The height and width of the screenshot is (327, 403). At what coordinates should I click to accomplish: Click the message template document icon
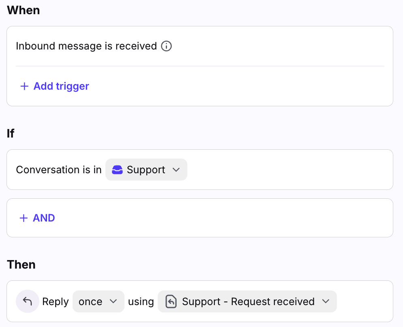[171, 302]
